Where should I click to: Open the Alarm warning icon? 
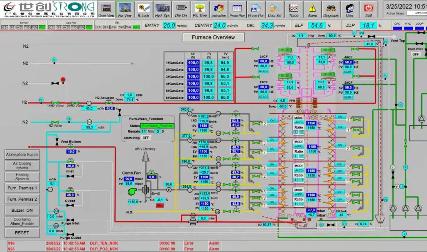click(x=312, y=9)
